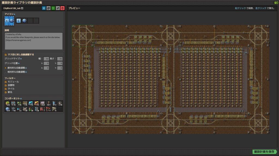Select the 絶対的な自動調整 radio option
This screenshot has height=156, width=279.
(x=5, y=68)
